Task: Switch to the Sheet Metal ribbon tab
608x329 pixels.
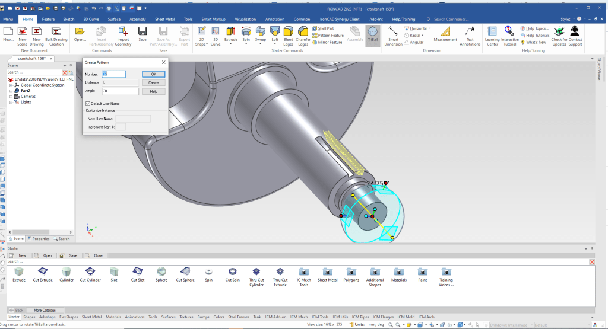Action: tap(163, 19)
